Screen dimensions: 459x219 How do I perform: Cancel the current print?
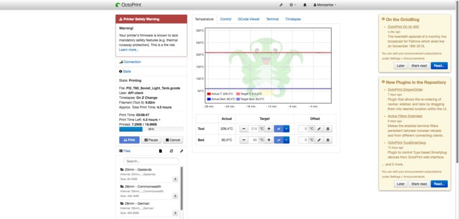tap(173, 140)
